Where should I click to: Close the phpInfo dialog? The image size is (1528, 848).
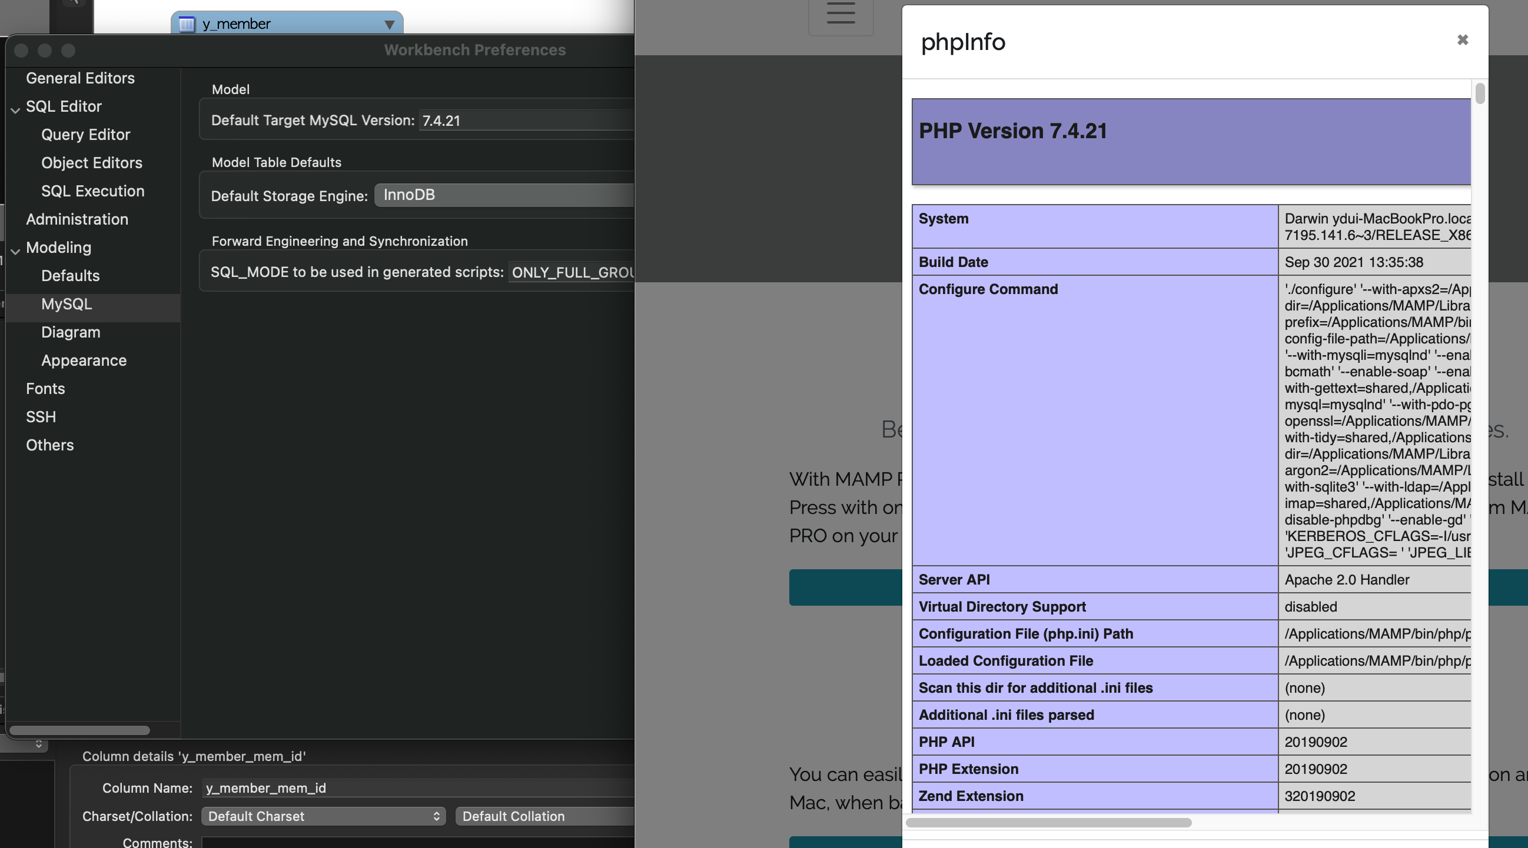(x=1462, y=40)
